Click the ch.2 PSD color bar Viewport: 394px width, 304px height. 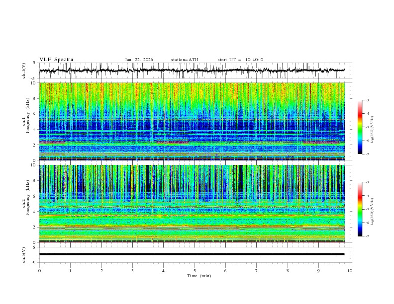tap(360, 209)
